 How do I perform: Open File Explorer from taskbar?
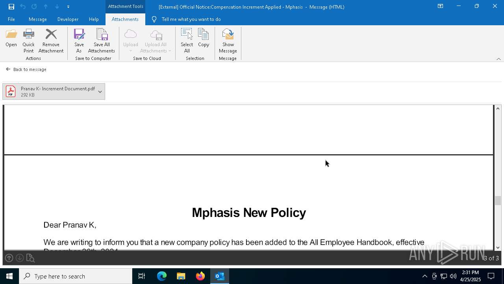(181, 276)
